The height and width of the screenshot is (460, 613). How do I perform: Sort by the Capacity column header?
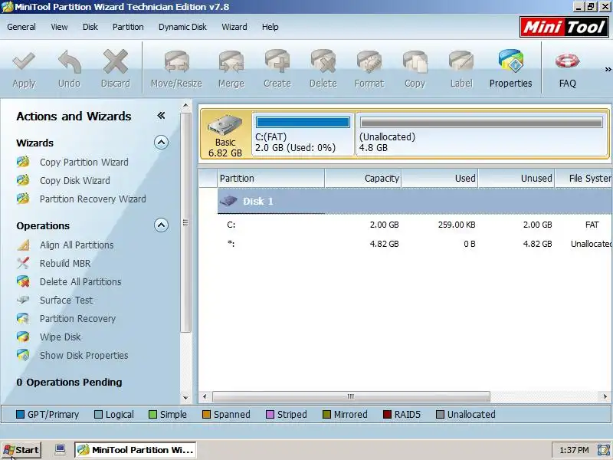363,179
